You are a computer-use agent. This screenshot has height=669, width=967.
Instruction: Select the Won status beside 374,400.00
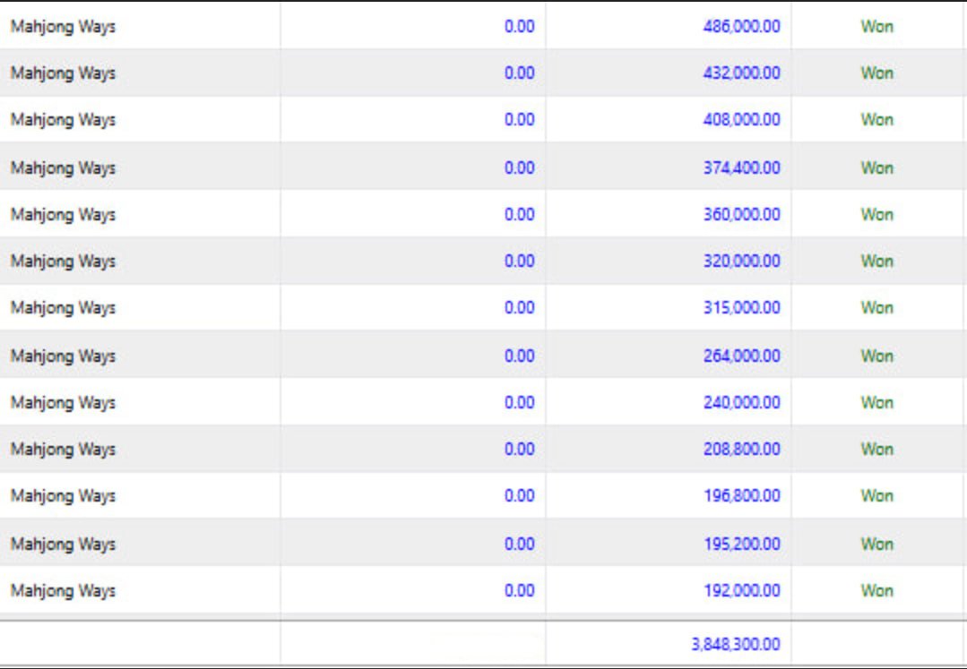pyautogui.click(x=877, y=167)
